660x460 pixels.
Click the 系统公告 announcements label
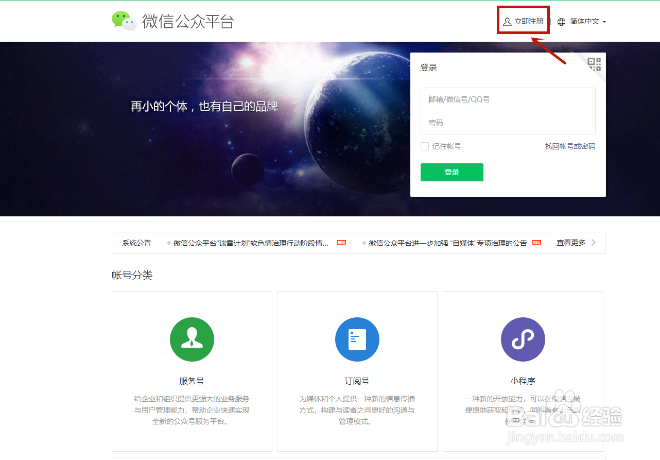tap(136, 242)
